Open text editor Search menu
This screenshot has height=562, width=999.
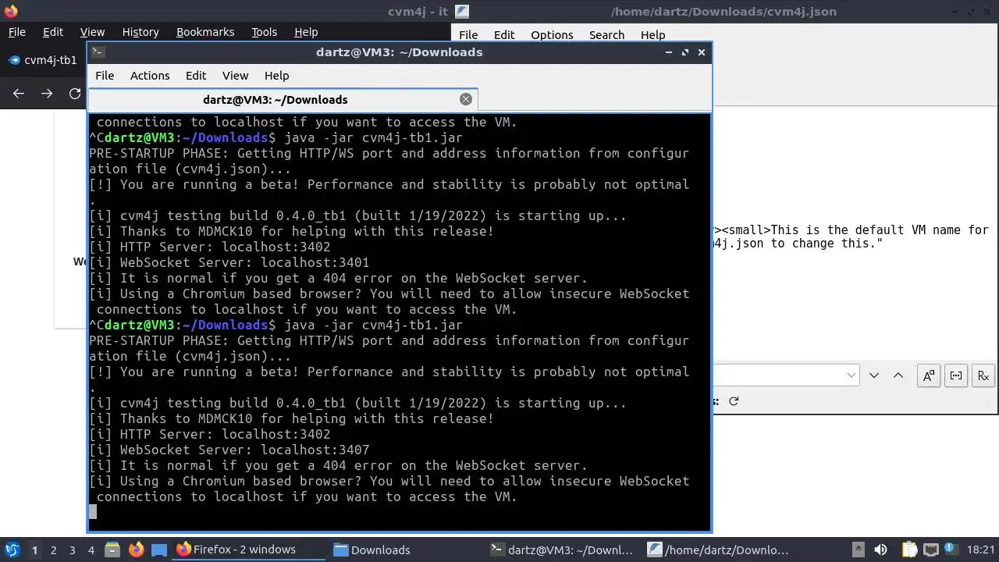[x=606, y=35]
